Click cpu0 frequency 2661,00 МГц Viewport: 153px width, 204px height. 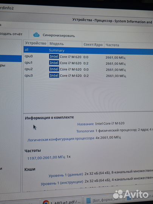115,57
